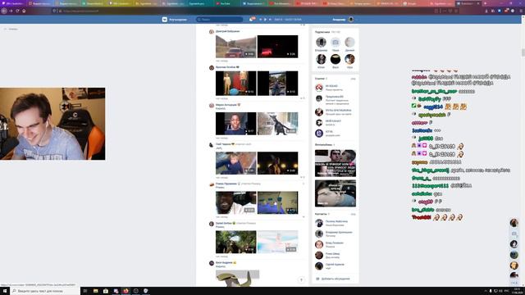Open the purple-icon link at Links bottom
The image size is (525, 295).
335,133
